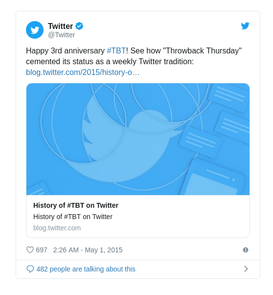Image resolution: width=273 pixels, height=295 pixels.
Task: Click the Twitter bird logo at the top right
Action: [x=245, y=26]
